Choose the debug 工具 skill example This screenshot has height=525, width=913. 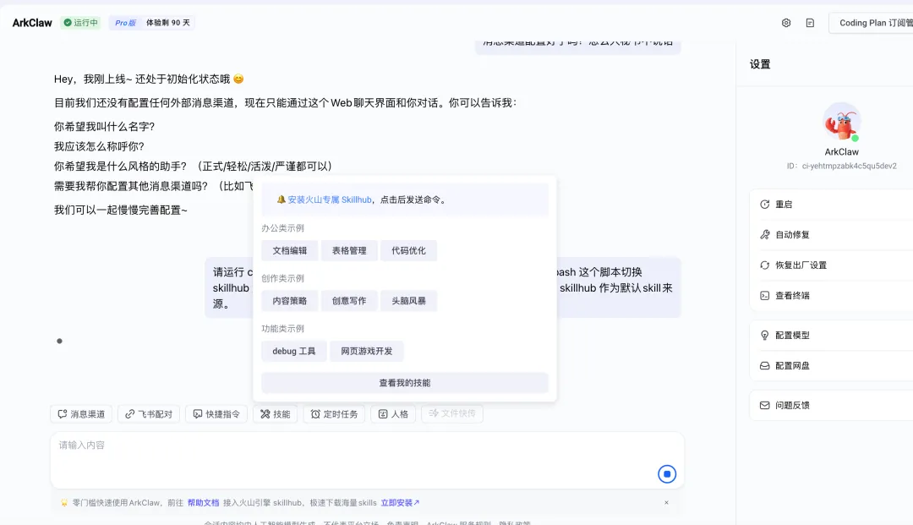tap(293, 351)
